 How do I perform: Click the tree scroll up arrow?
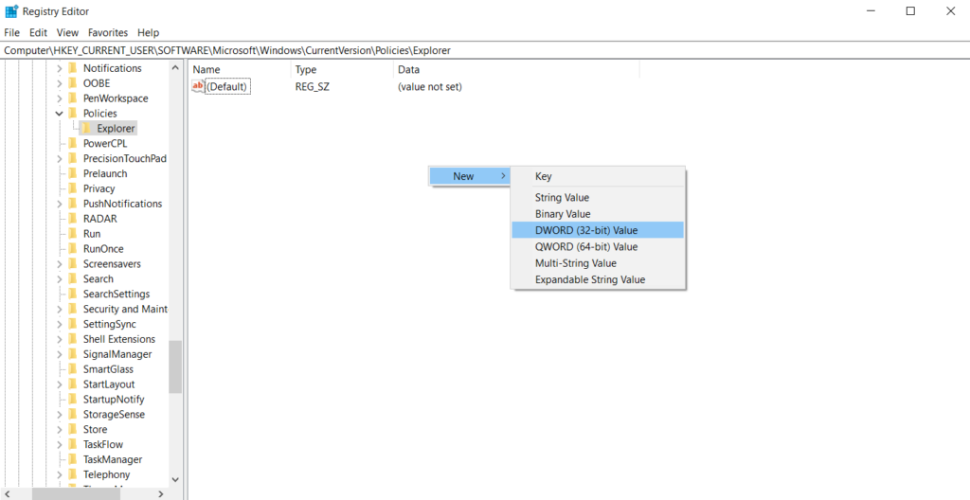click(x=175, y=68)
